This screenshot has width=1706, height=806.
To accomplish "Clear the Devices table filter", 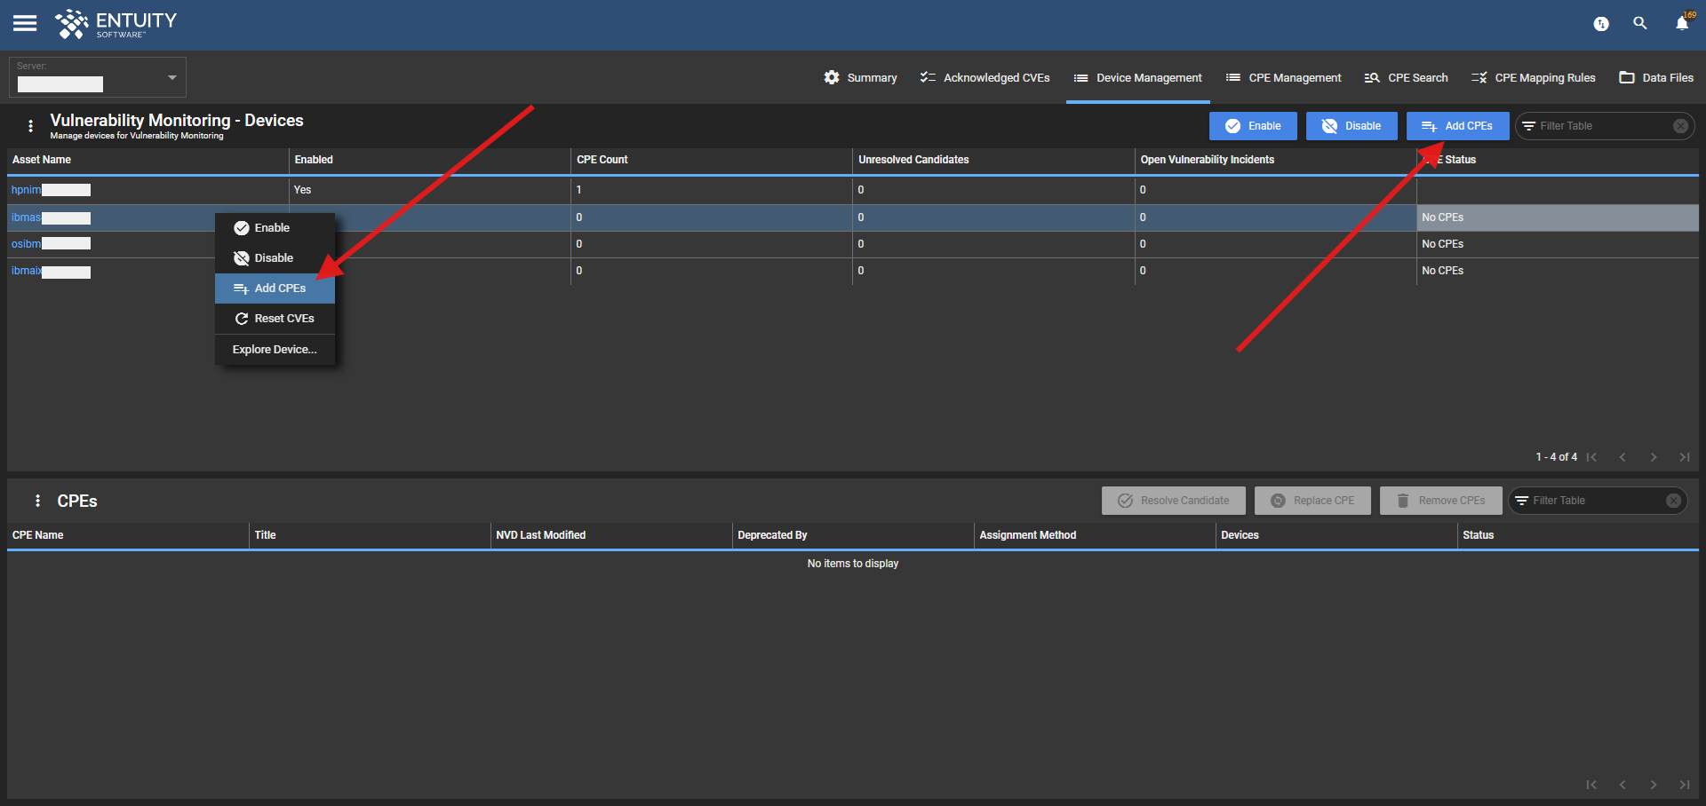I will point(1680,126).
